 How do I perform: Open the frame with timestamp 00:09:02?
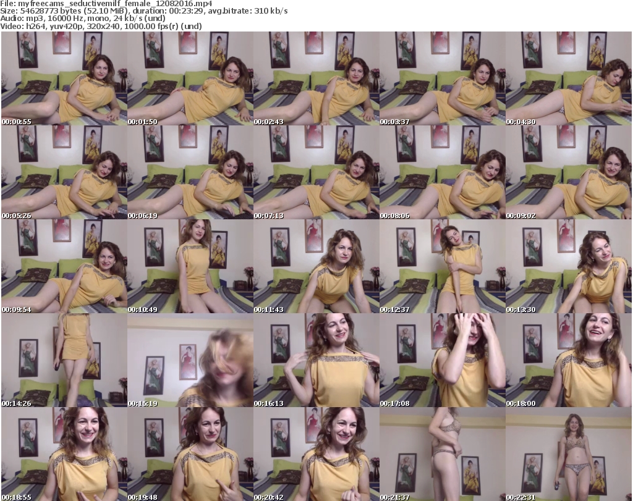click(569, 172)
